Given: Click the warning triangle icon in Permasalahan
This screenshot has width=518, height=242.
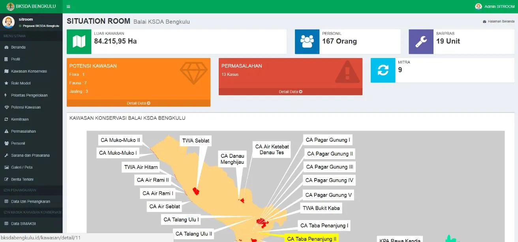Looking at the screenshot, I should pyautogui.click(x=347, y=73).
